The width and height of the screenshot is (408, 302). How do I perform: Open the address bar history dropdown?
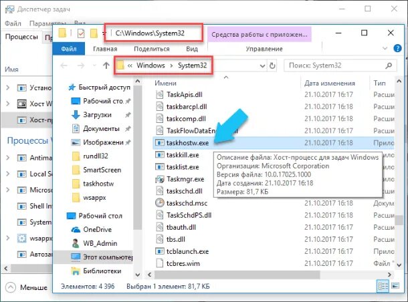263,65
